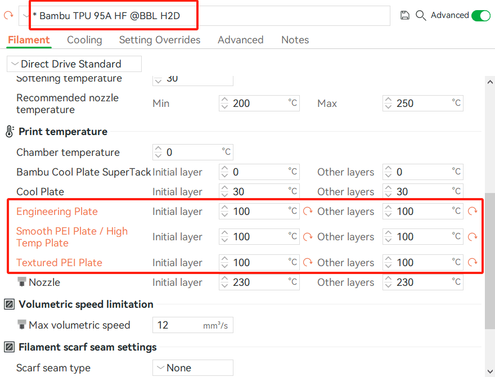Click the Bambu Cool Plate SuperTack label
Image resolution: width=495 pixels, height=377 pixels.
(x=84, y=172)
